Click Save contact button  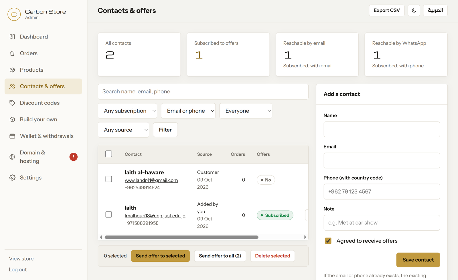click(x=418, y=260)
